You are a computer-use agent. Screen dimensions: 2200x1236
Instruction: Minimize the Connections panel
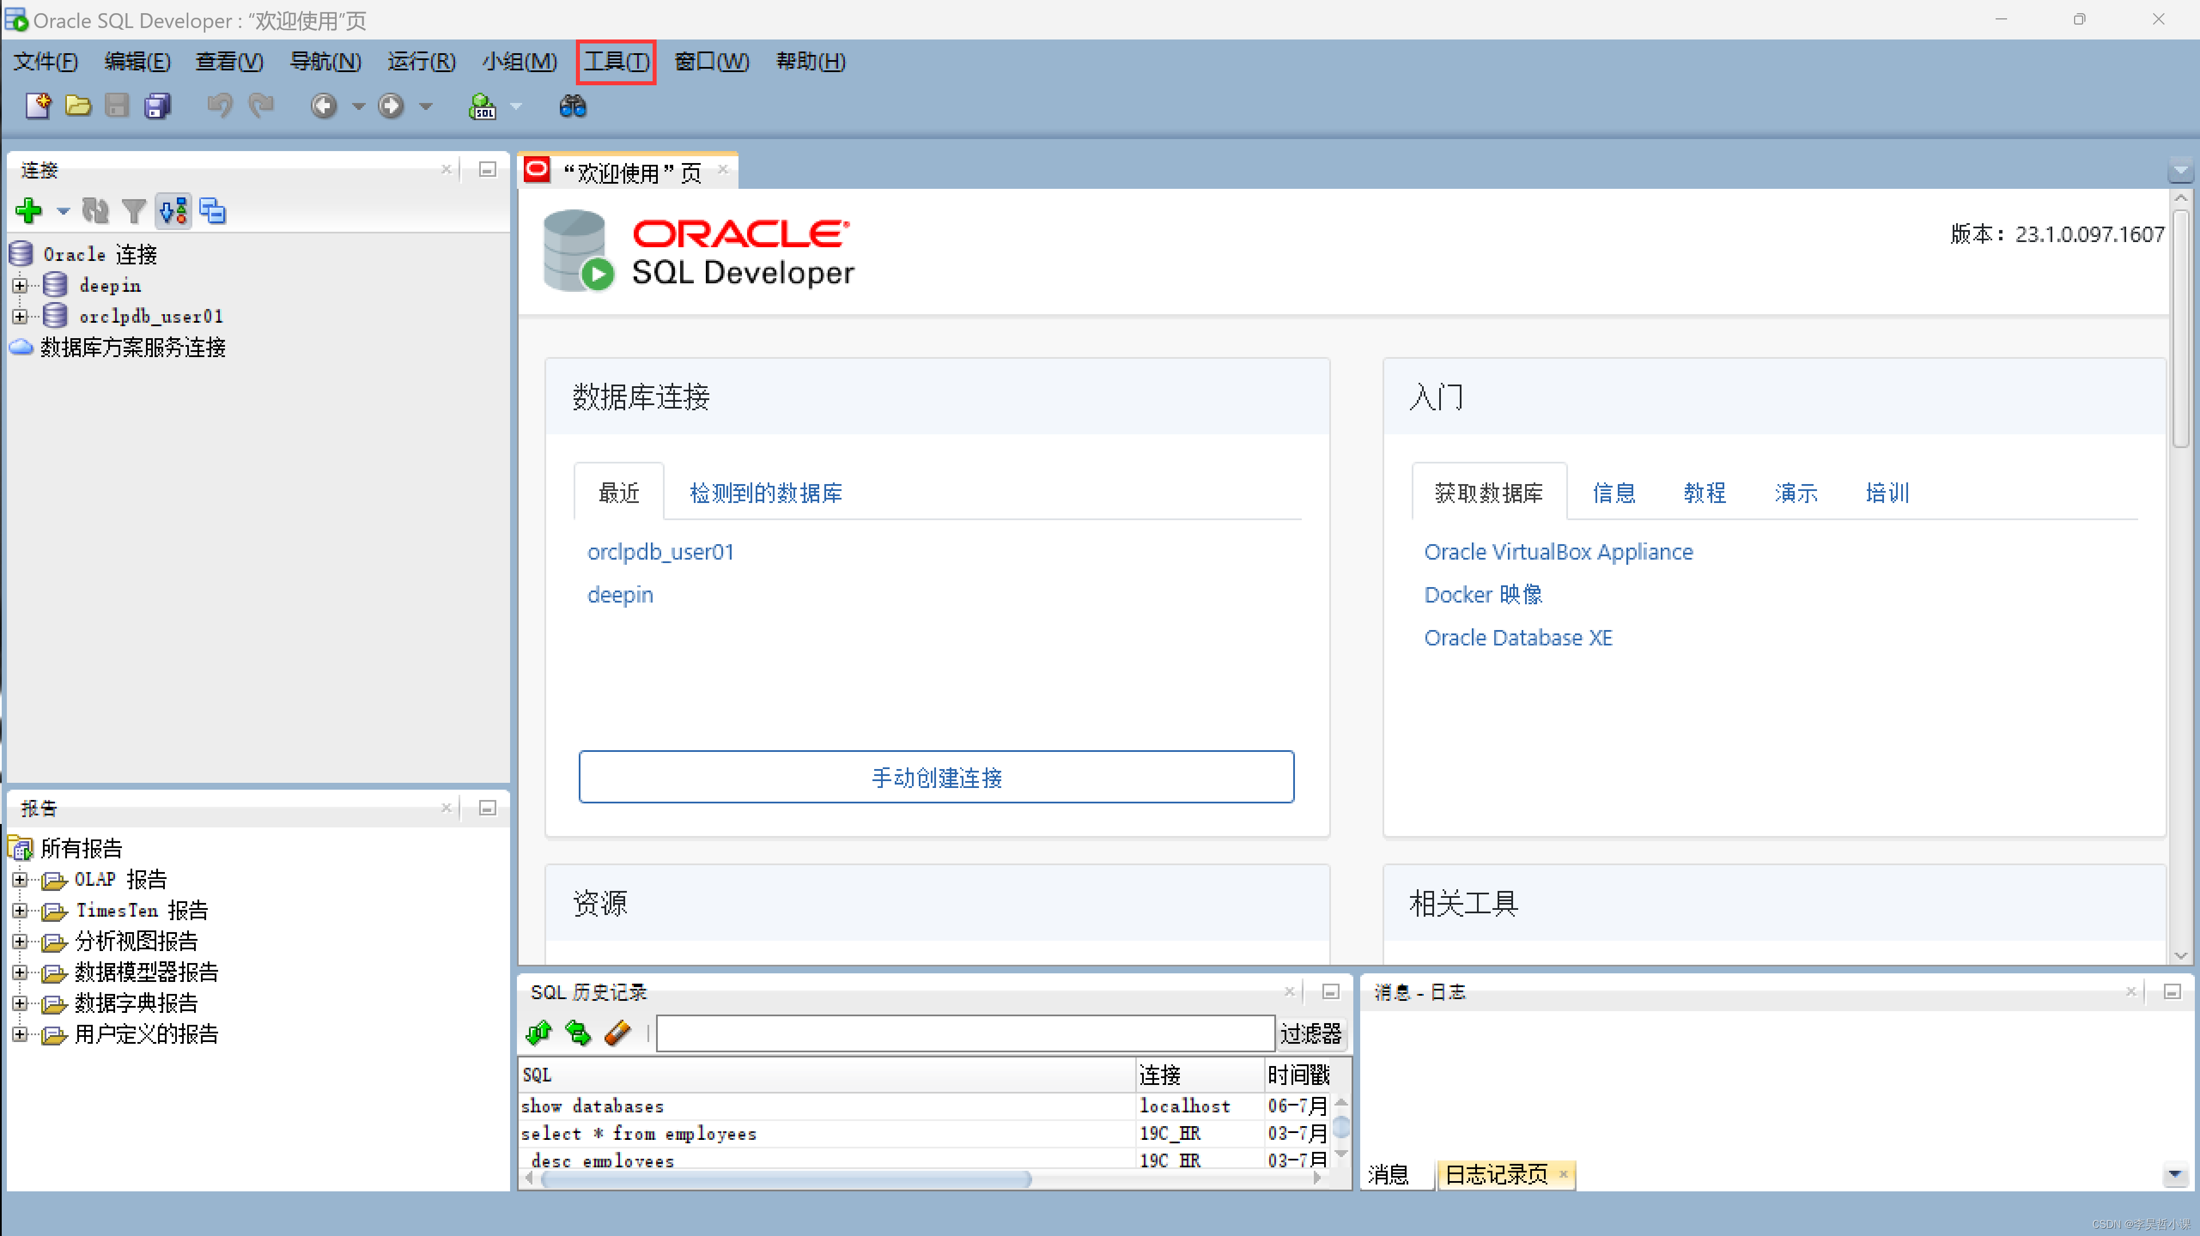pos(487,169)
